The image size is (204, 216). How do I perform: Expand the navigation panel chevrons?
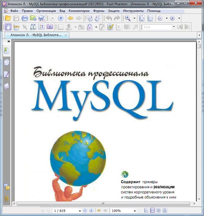click(x=9, y=41)
